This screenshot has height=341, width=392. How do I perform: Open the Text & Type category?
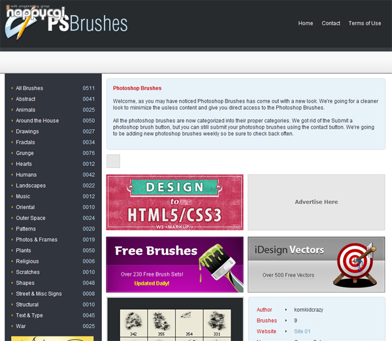coord(29,316)
